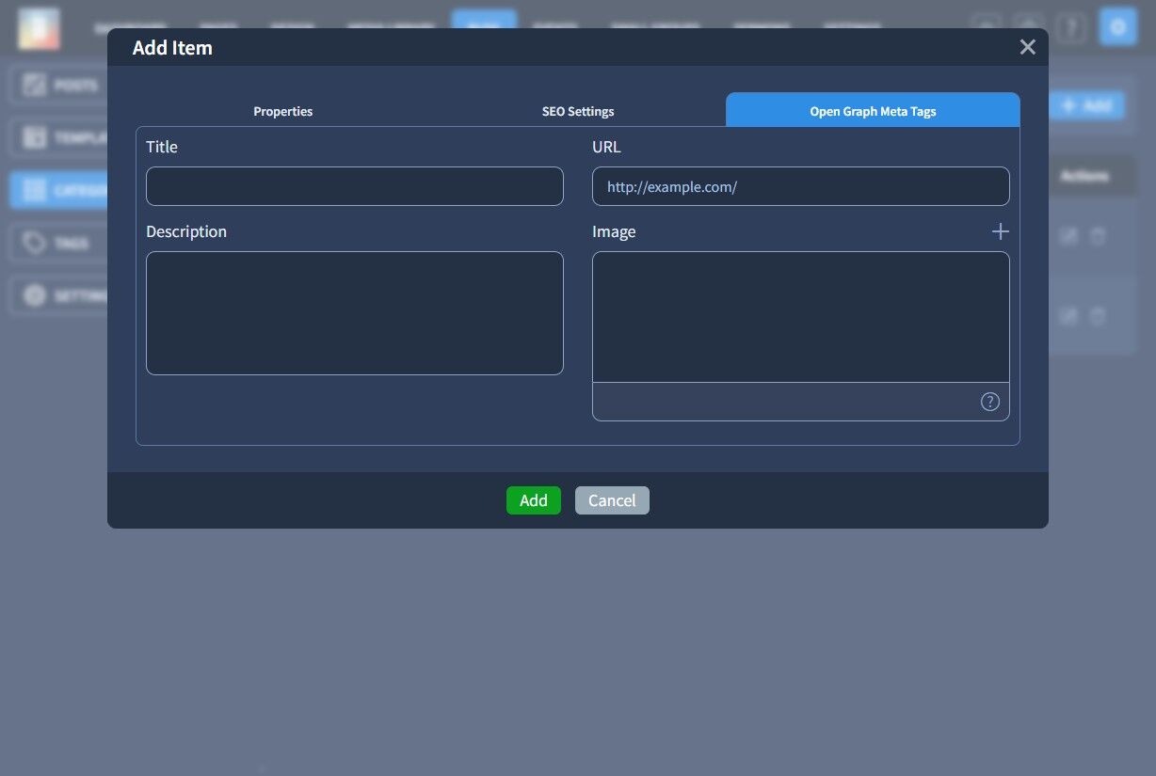Screen dimensions: 1156x776
Task: Switch to the Properties tab
Action: (x=282, y=111)
